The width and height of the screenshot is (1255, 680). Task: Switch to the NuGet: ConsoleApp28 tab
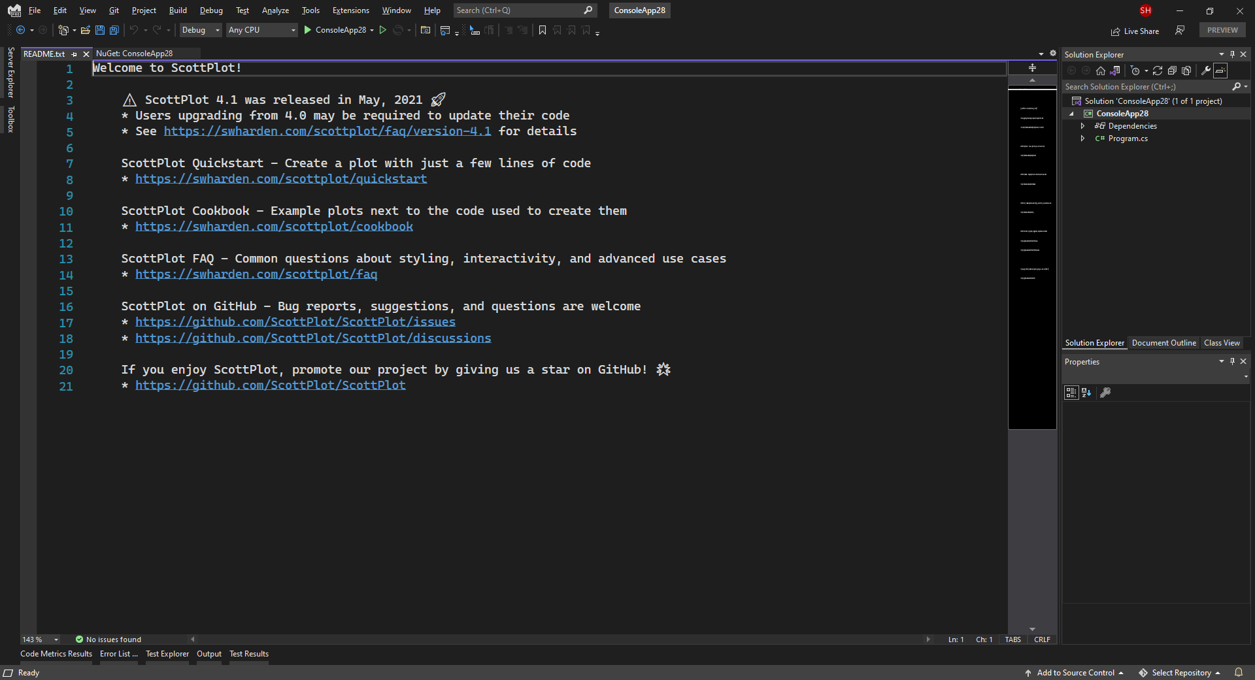135,54
